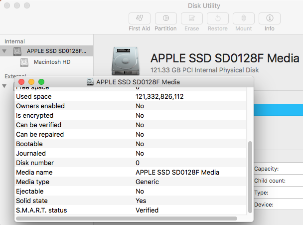Image resolution: width=303 pixels, height=225 pixels.
Task: Click the blue disk usage bar
Action: click(278, 110)
